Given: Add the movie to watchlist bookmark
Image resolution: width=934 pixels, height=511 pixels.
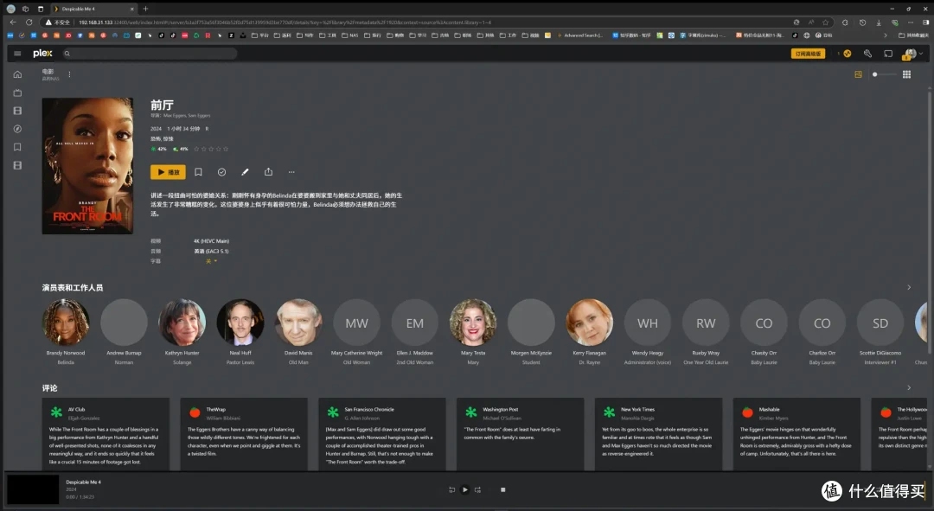Looking at the screenshot, I should 198,172.
